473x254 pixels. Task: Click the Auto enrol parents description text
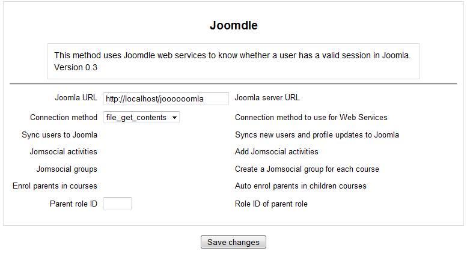301,186
